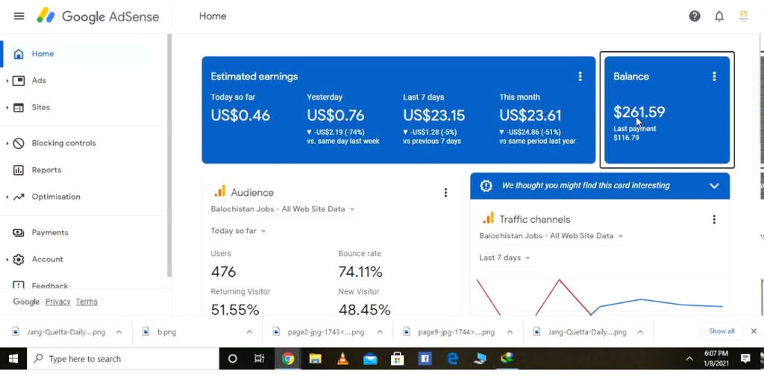
Task: Open VLC media player from taskbar
Action: 343,359
